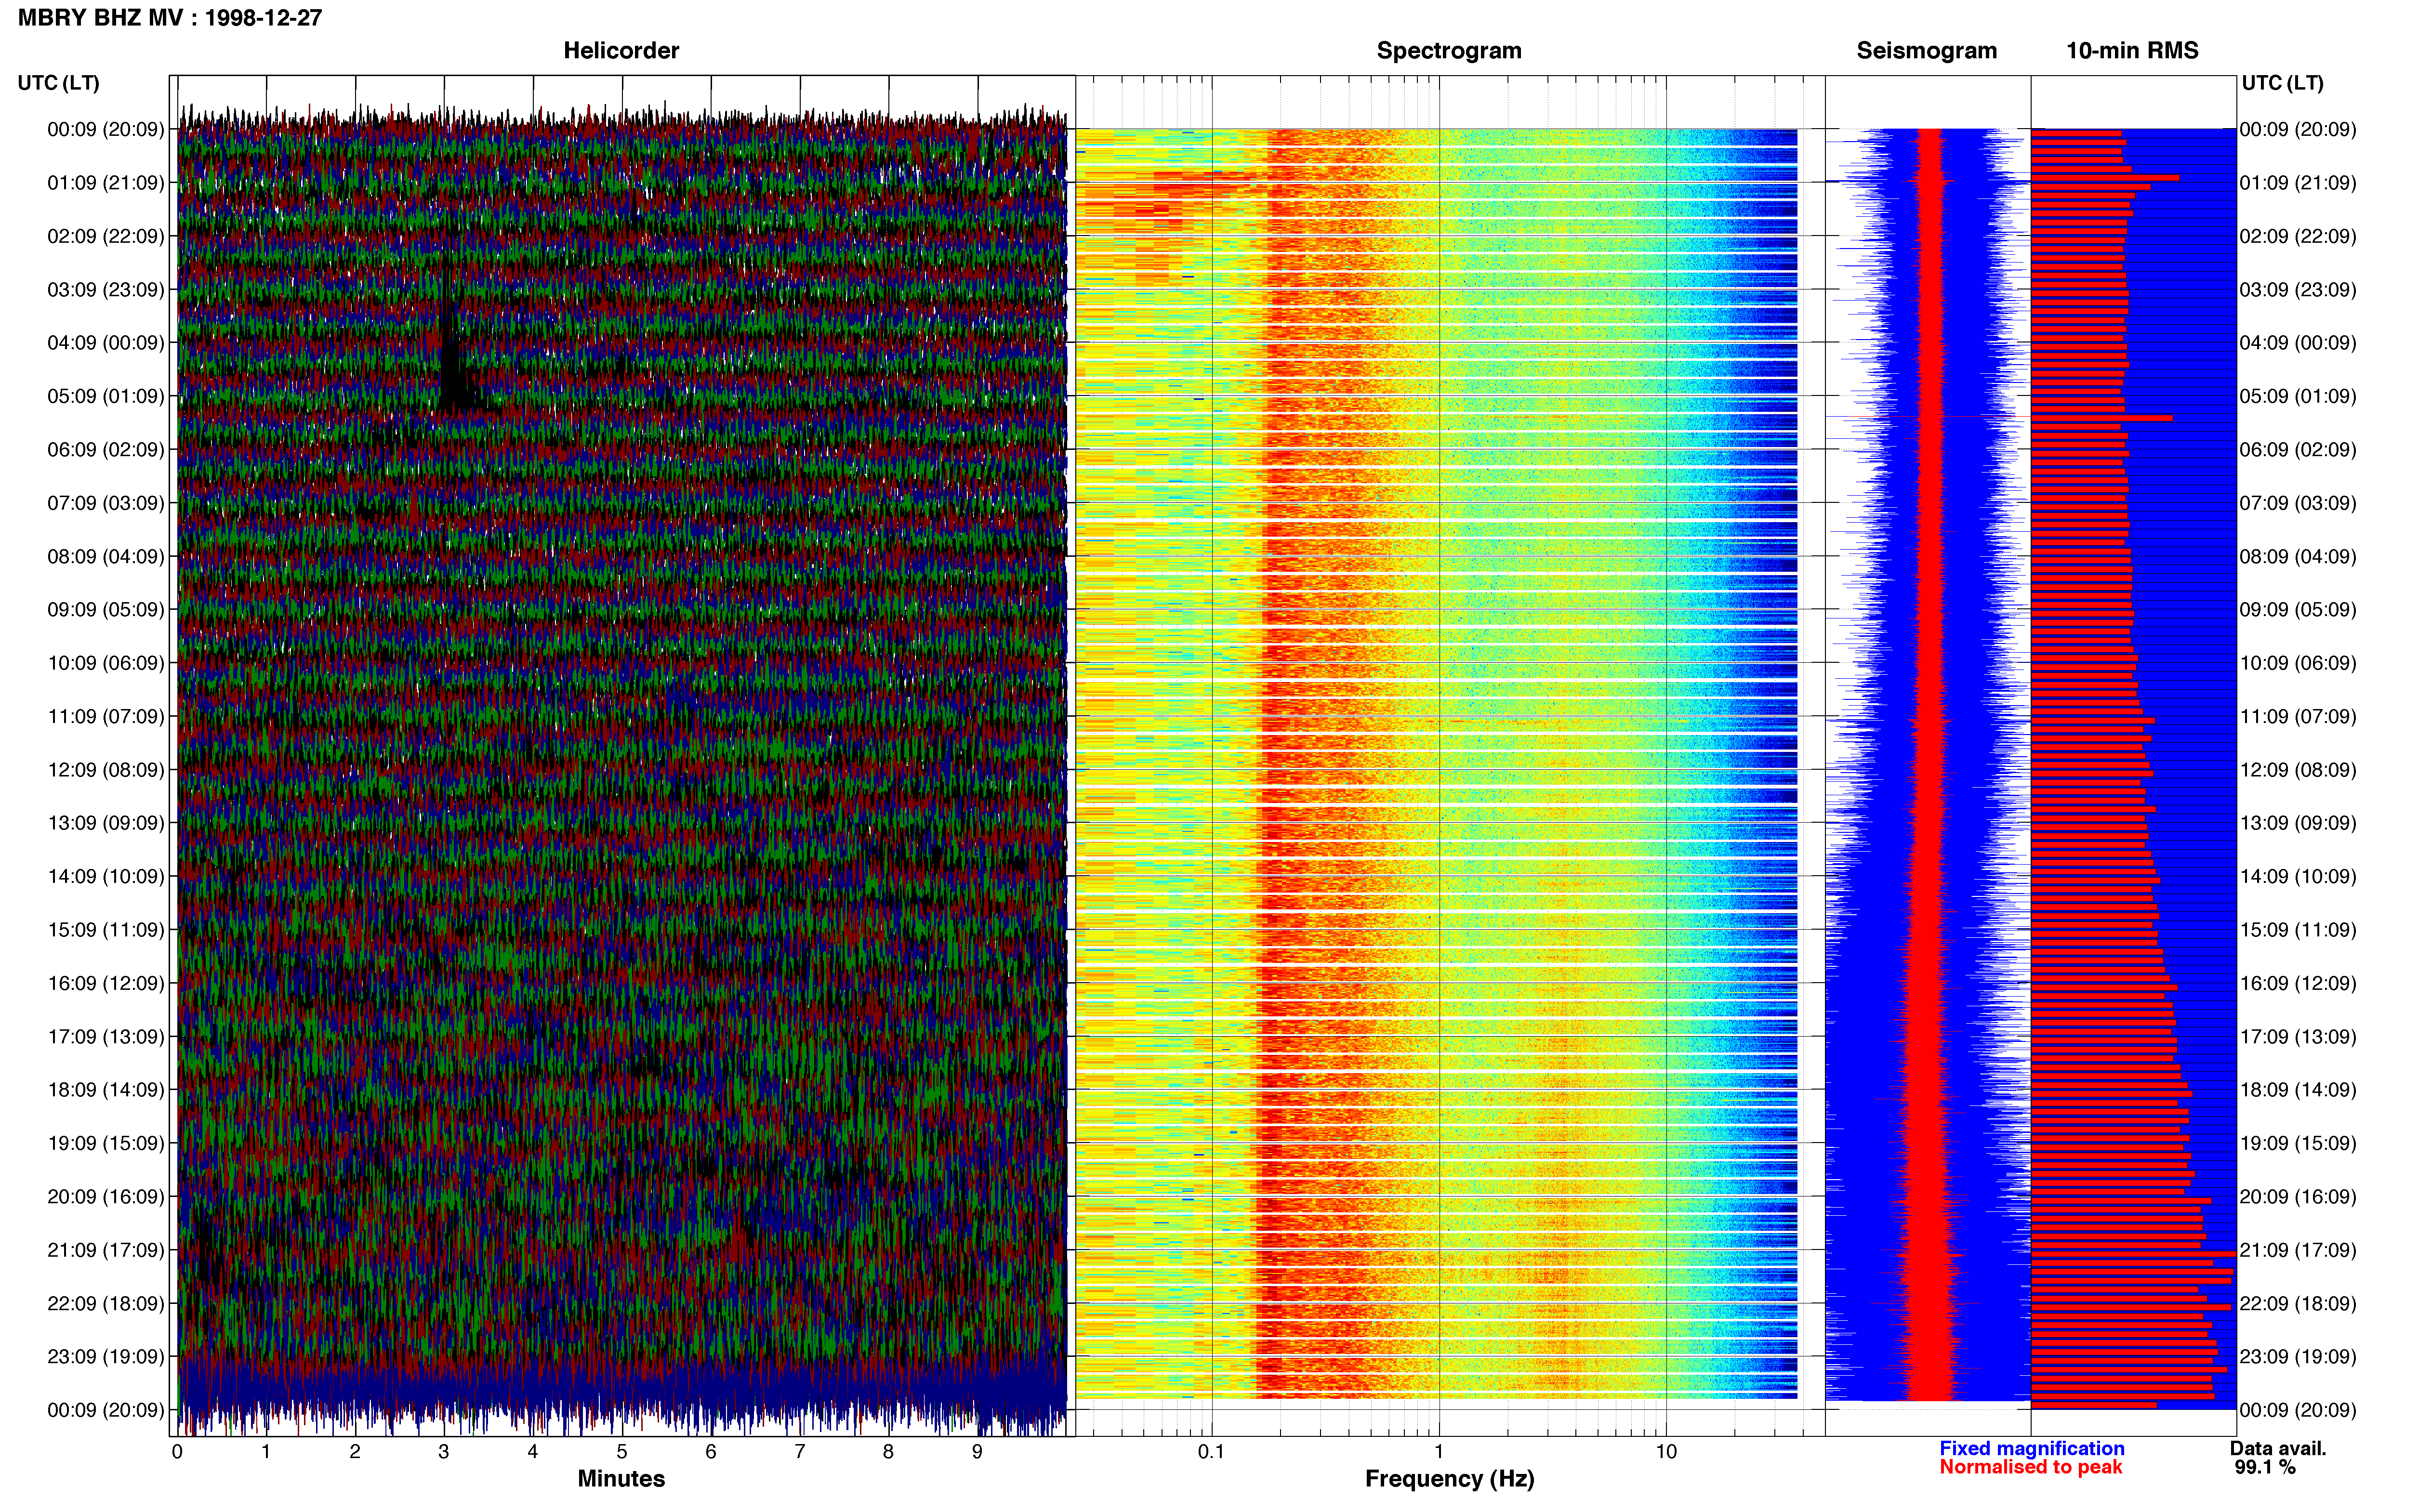This screenshot has width=2418, height=1512.
Task: Click left time label '15:09 (11:09)'
Action: click(x=105, y=930)
